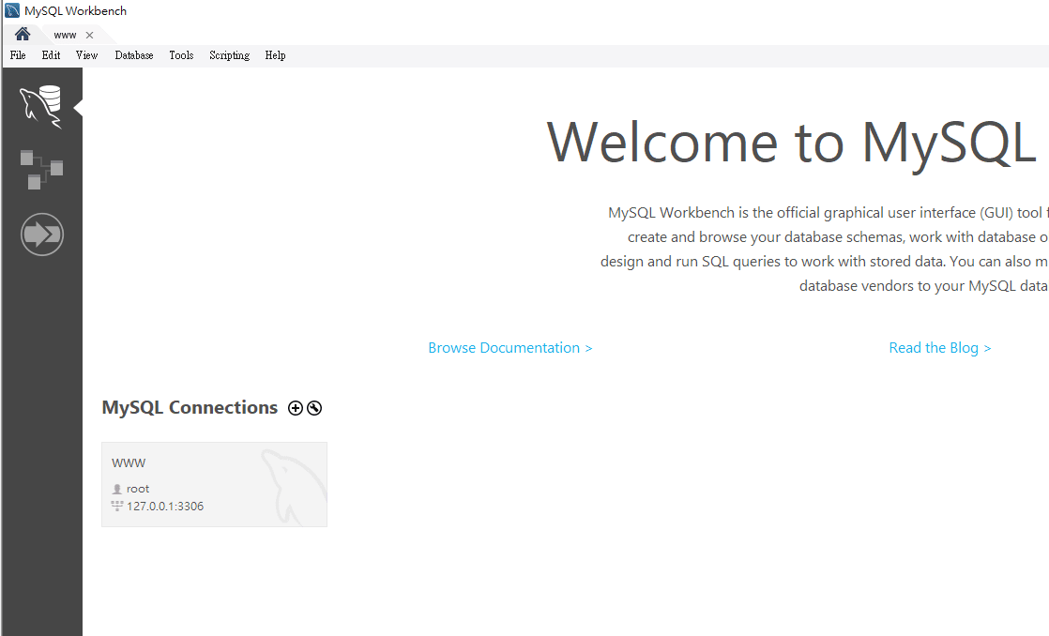The width and height of the screenshot is (1049, 636).
Task: Open the Tools menu
Action: [x=181, y=55]
